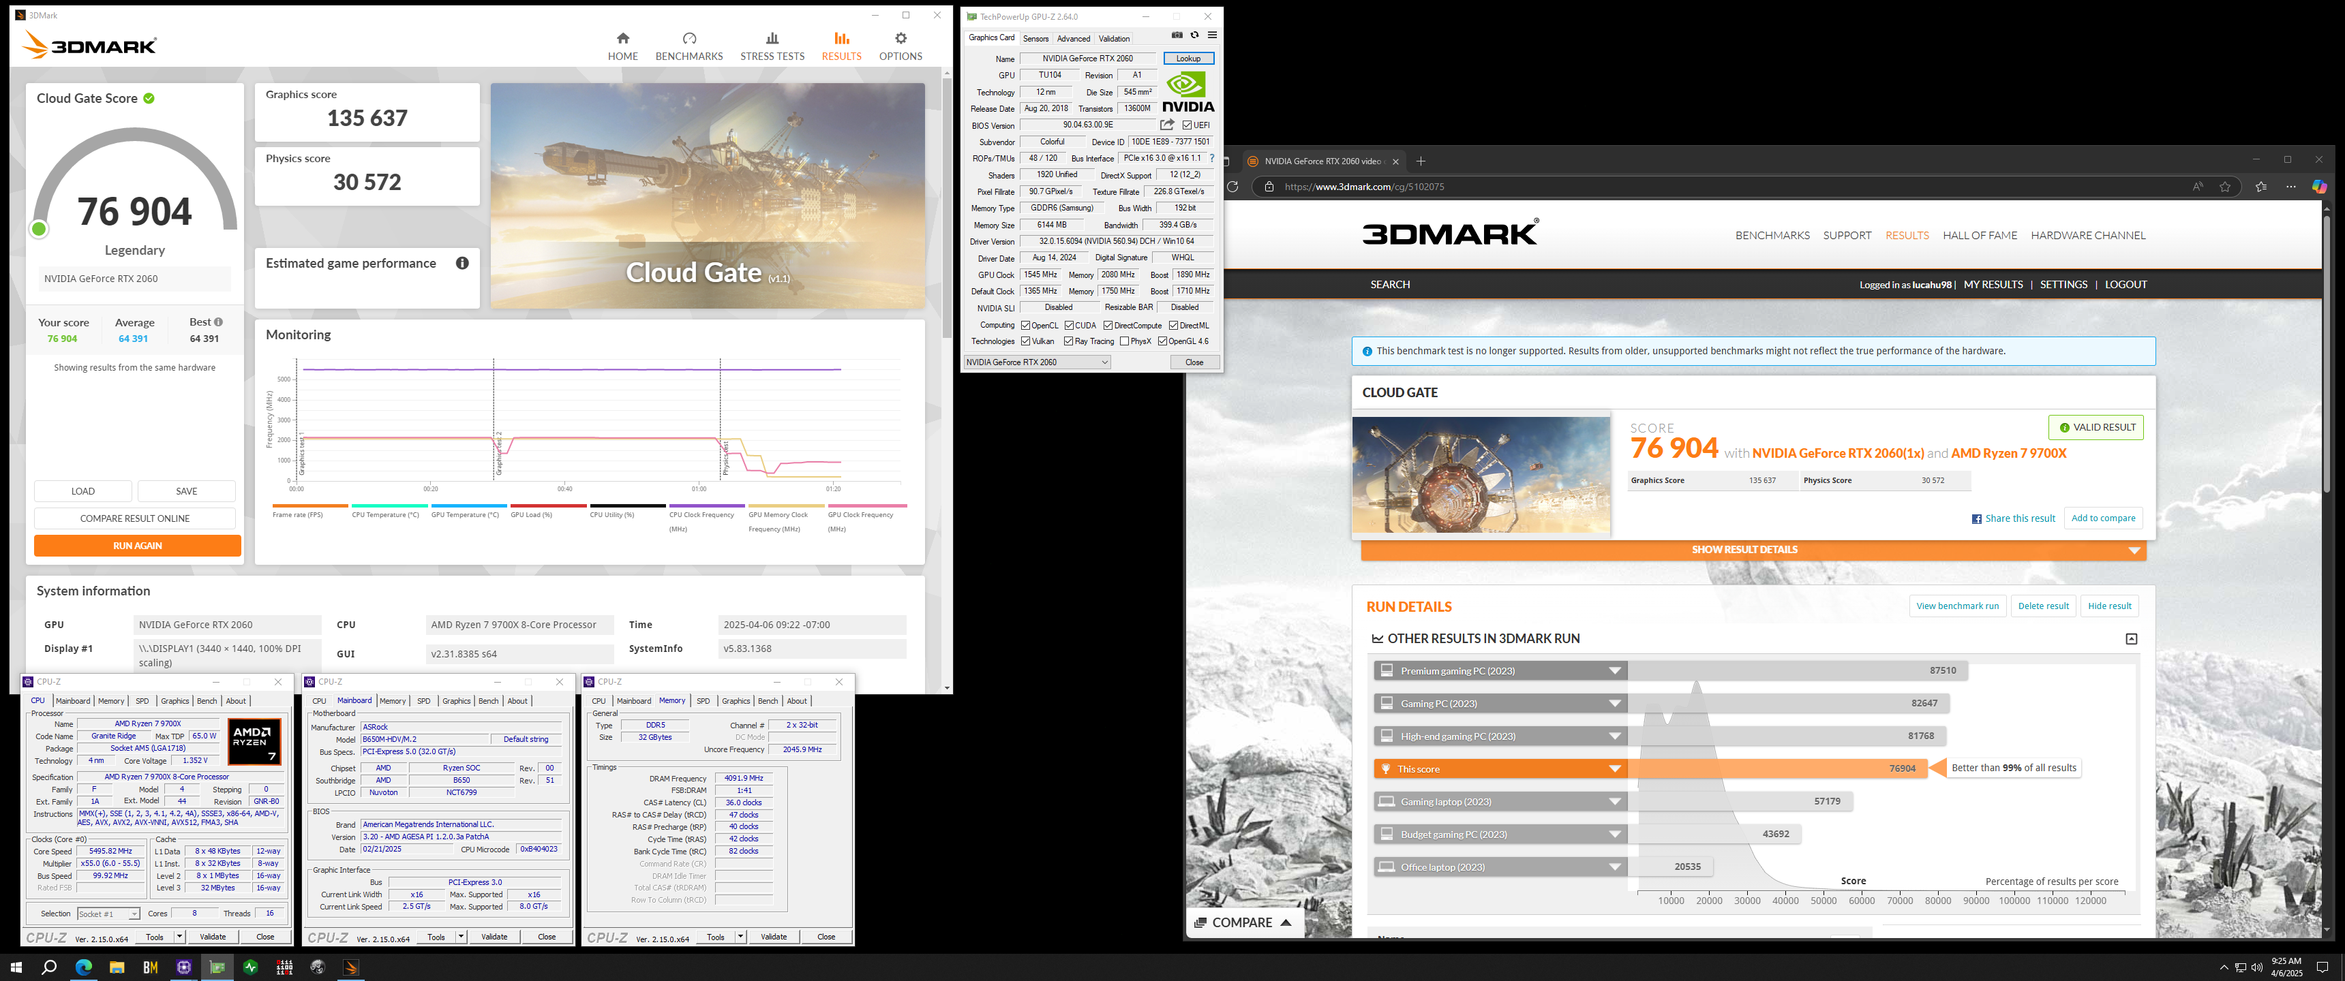Click the Frame rate (FPS) orange legend swatch

pos(309,506)
